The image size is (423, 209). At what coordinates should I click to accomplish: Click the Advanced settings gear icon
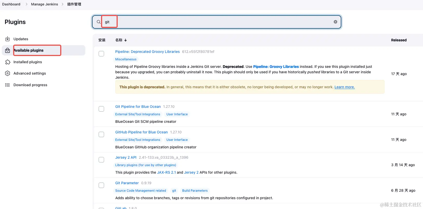pyautogui.click(x=7, y=73)
